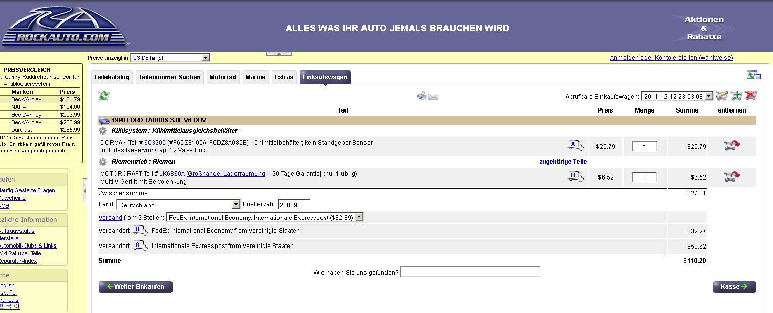The width and height of the screenshot is (773, 313).
Task: Open part number JK6860A link
Action: [x=172, y=174]
